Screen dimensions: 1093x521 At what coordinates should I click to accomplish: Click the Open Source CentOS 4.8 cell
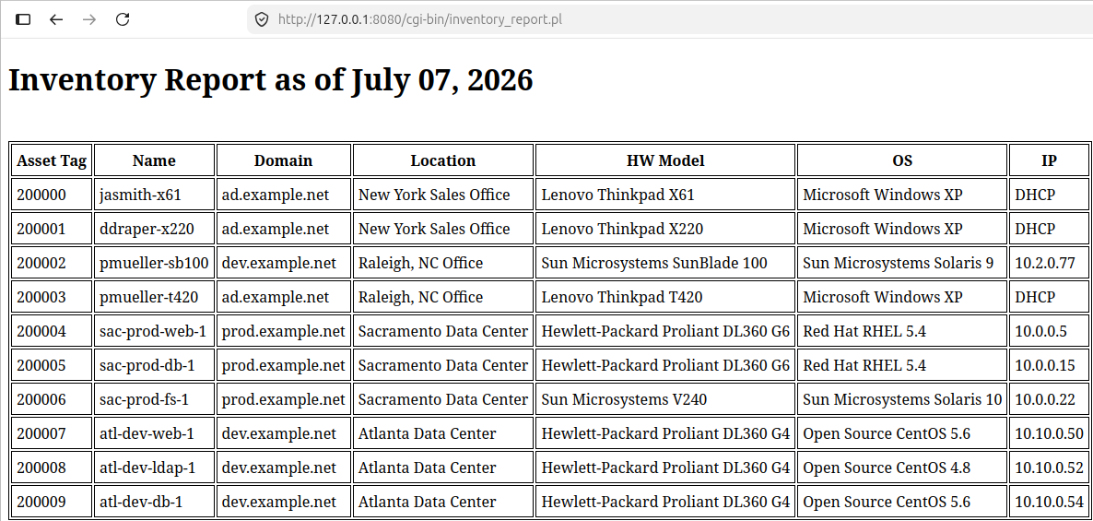tap(902, 468)
